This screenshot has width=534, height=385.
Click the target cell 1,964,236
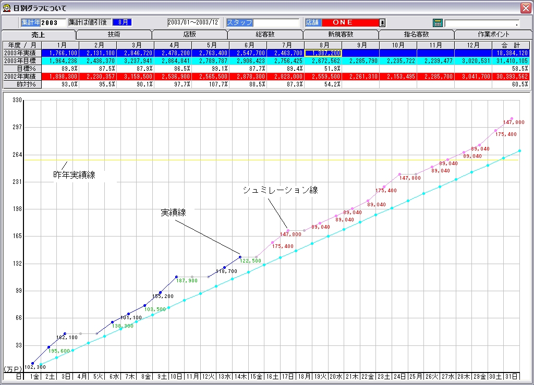pos(60,61)
